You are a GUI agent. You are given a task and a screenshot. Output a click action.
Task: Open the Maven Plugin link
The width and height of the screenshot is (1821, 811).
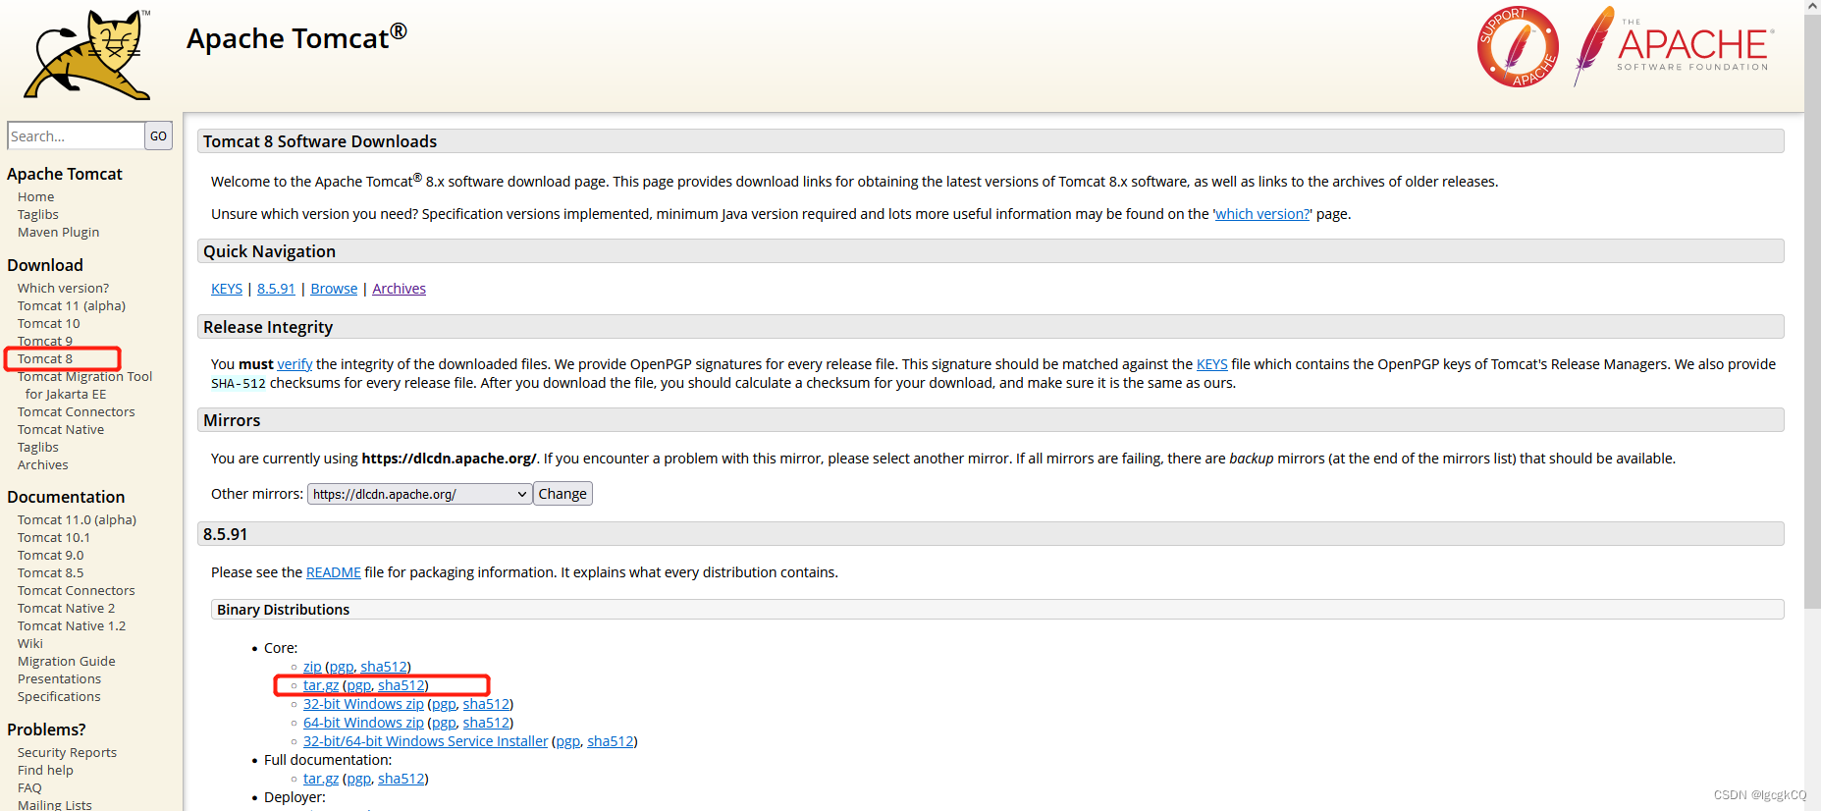[58, 232]
